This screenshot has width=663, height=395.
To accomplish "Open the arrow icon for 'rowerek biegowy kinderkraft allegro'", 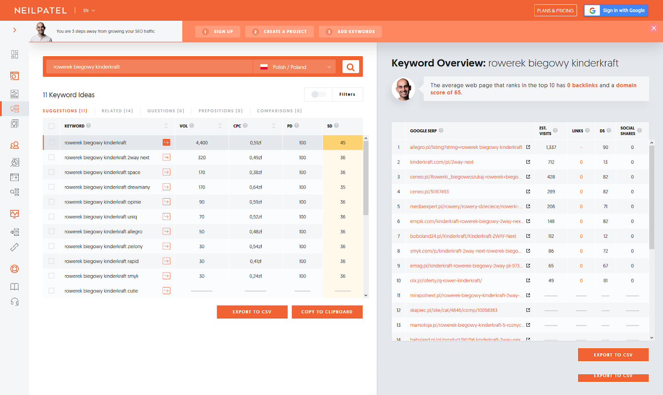I will pyautogui.click(x=166, y=231).
